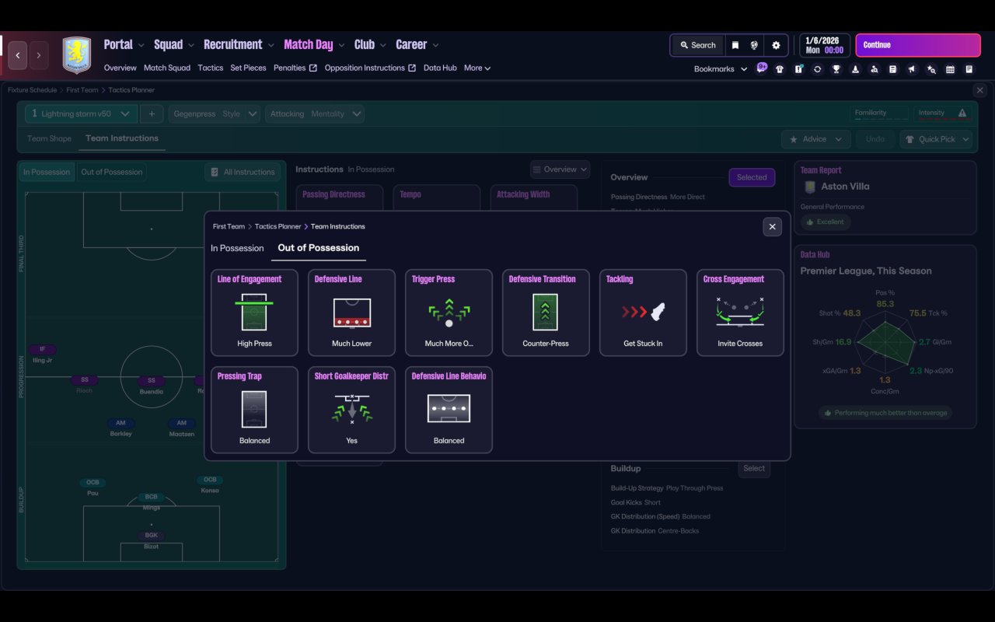Click the Aston Villa club badge
This screenshot has width=995, height=622.
pos(76,55)
